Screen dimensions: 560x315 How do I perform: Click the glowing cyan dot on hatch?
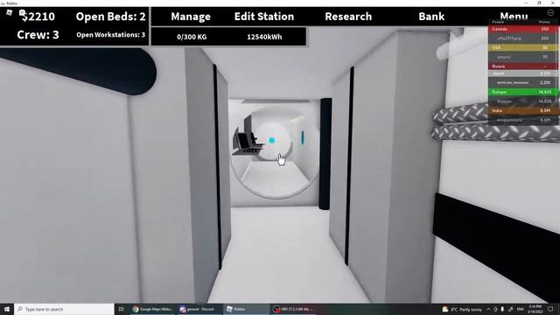click(x=272, y=140)
